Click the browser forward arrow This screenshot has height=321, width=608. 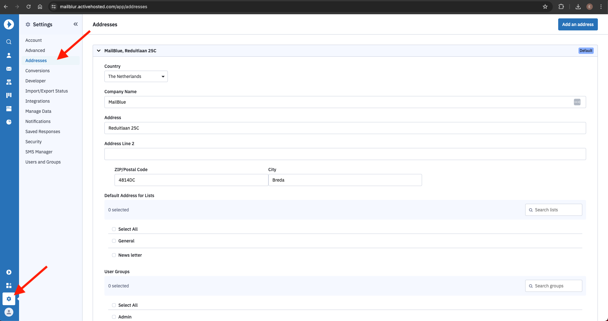pyautogui.click(x=17, y=7)
